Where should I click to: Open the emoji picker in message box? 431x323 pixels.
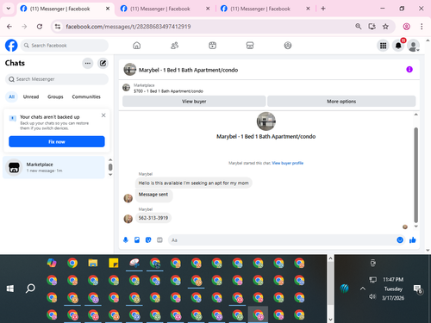tap(400, 239)
